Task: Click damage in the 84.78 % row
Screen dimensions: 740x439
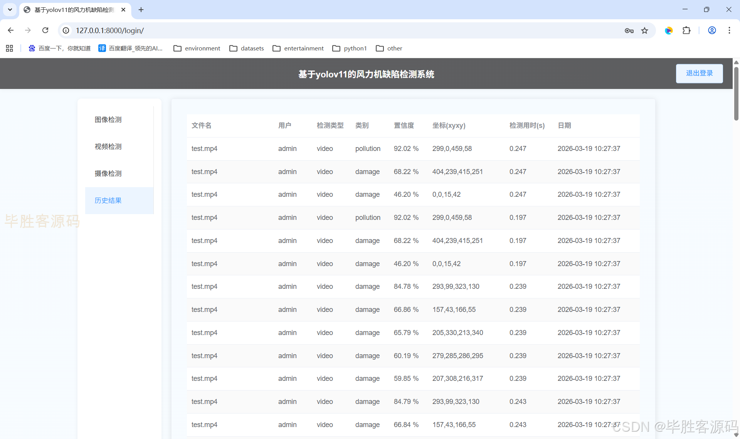Action: pos(367,287)
